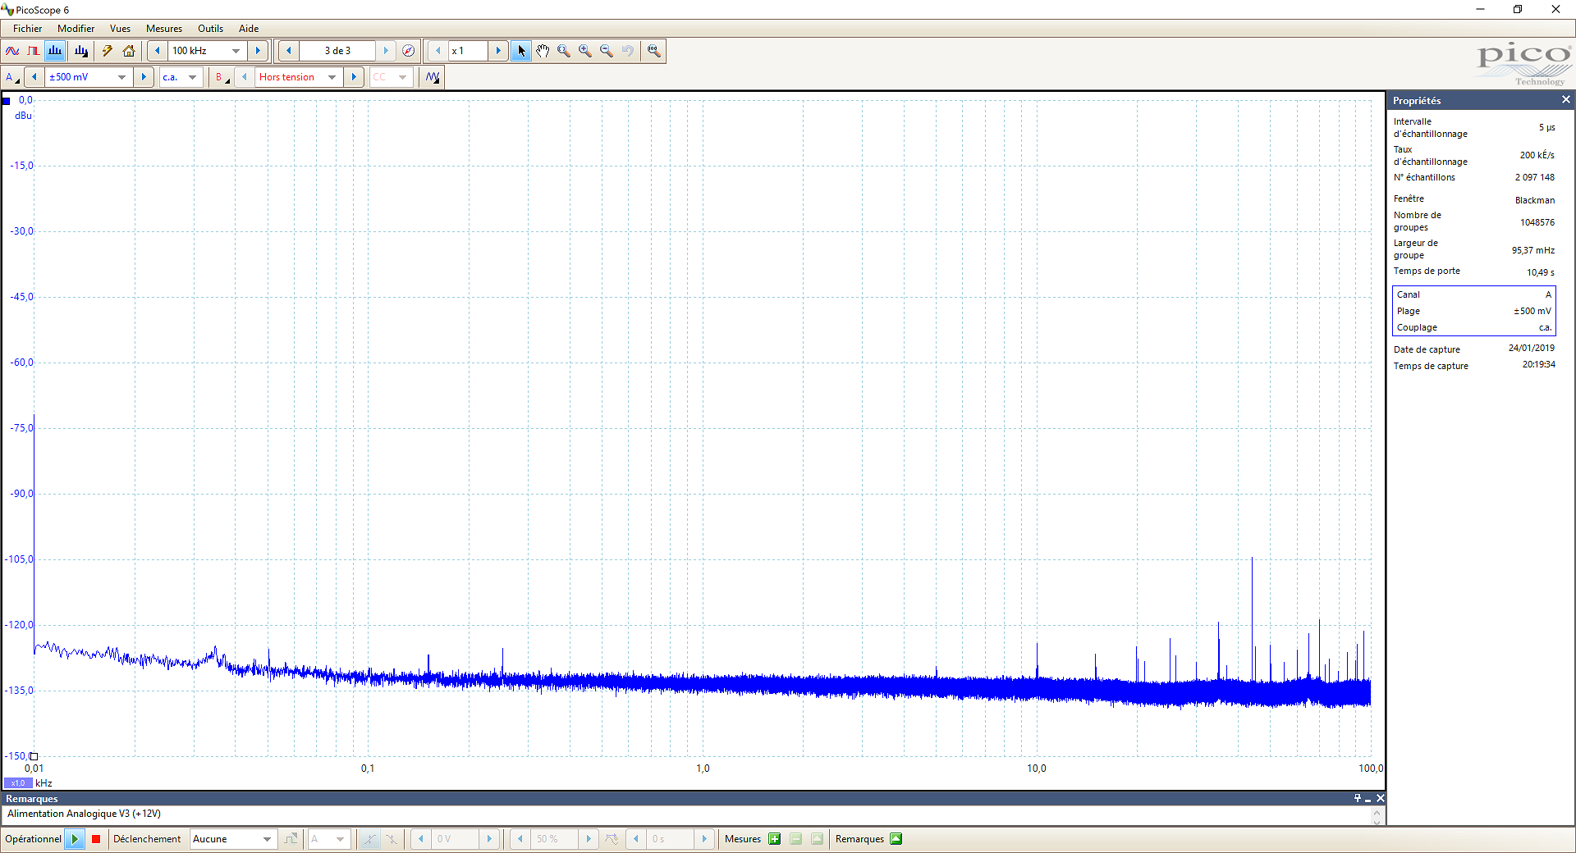Viewport: 1576px width, 853px height.
Task: Activate spectrum mode icon
Action: pos(55,51)
